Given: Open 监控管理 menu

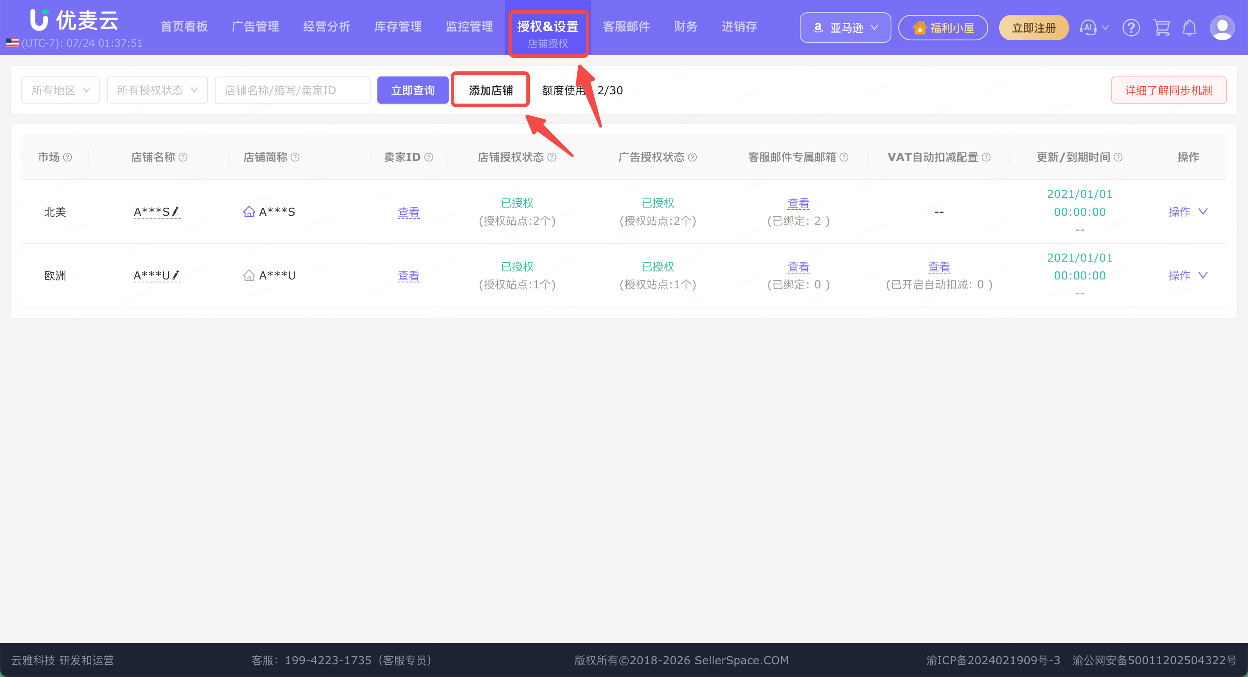Looking at the screenshot, I should pos(469,27).
